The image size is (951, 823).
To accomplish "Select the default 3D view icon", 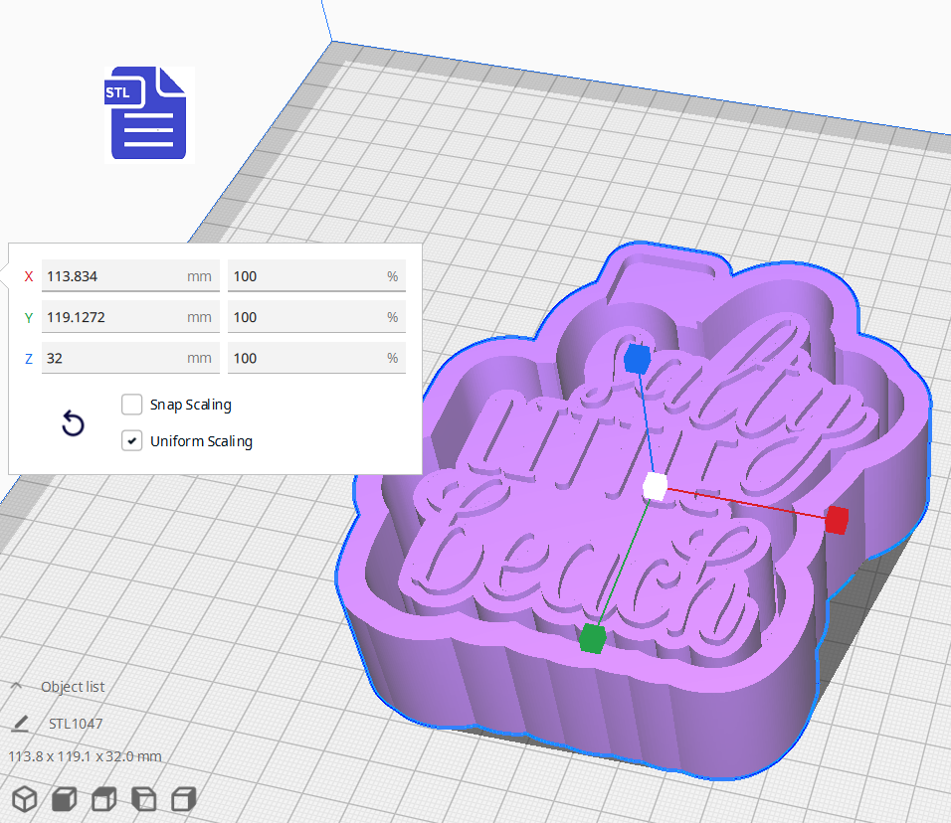I will [x=24, y=798].
